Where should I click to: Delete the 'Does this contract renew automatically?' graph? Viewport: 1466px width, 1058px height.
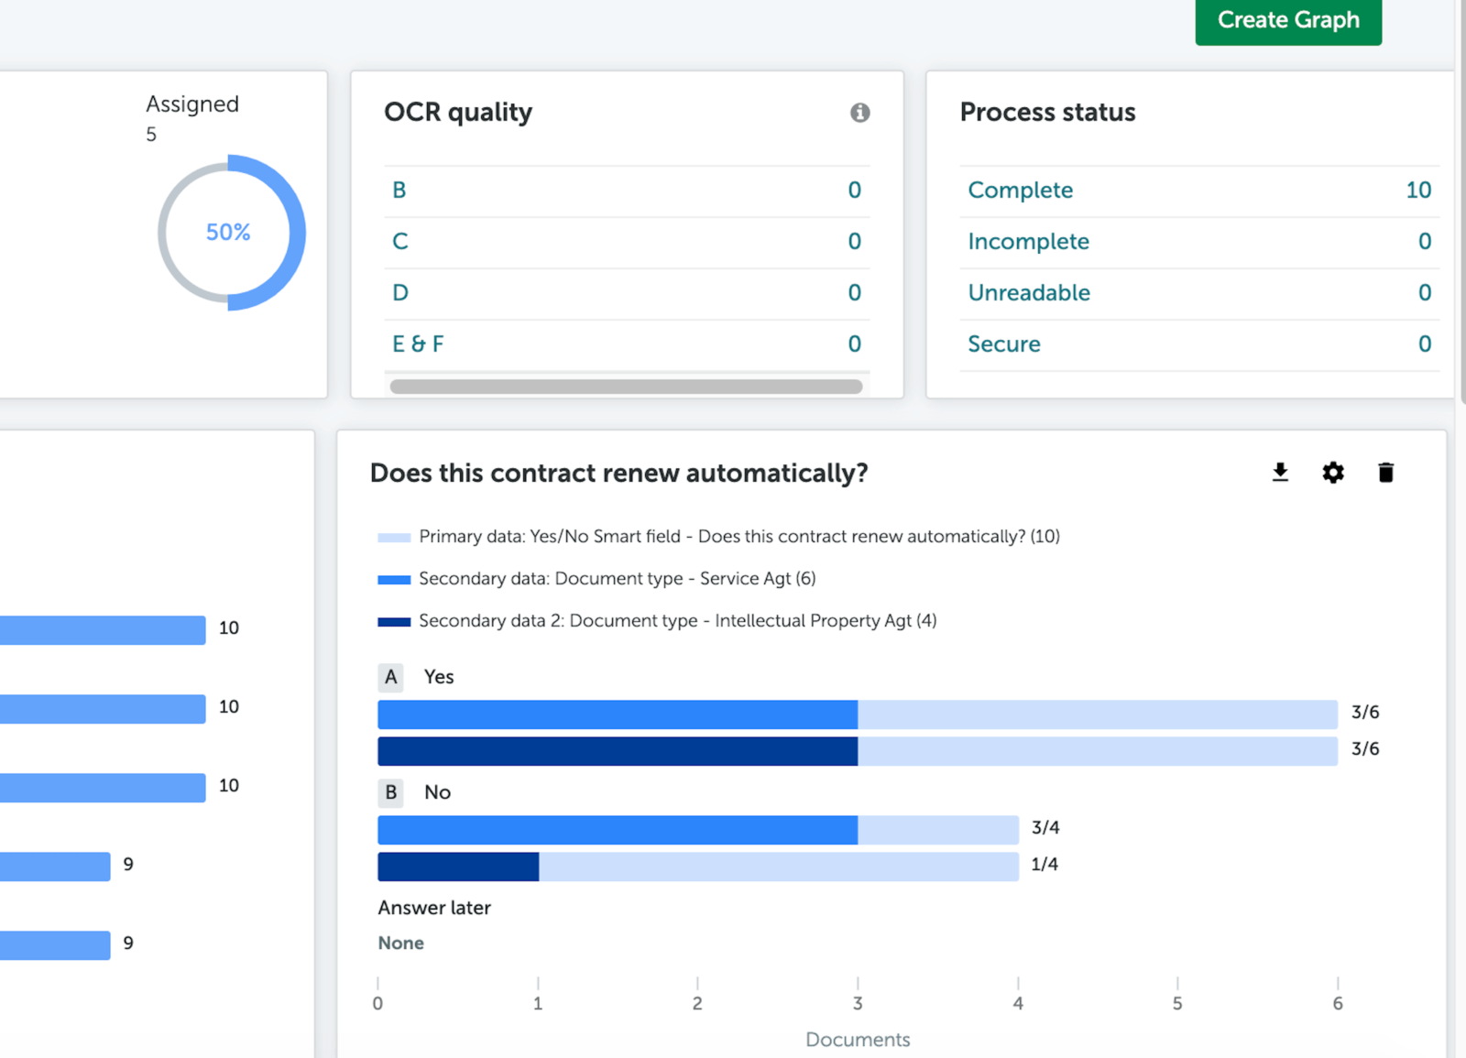coord(1386,473)
